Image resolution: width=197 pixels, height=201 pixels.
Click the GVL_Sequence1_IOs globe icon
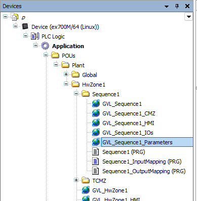96,132
